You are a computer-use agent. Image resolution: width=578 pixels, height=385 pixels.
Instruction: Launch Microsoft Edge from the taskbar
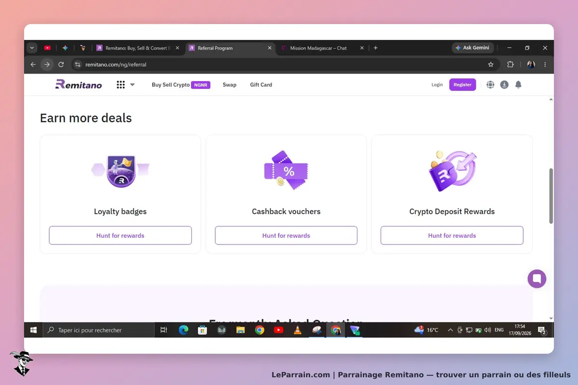click(184, 330)
